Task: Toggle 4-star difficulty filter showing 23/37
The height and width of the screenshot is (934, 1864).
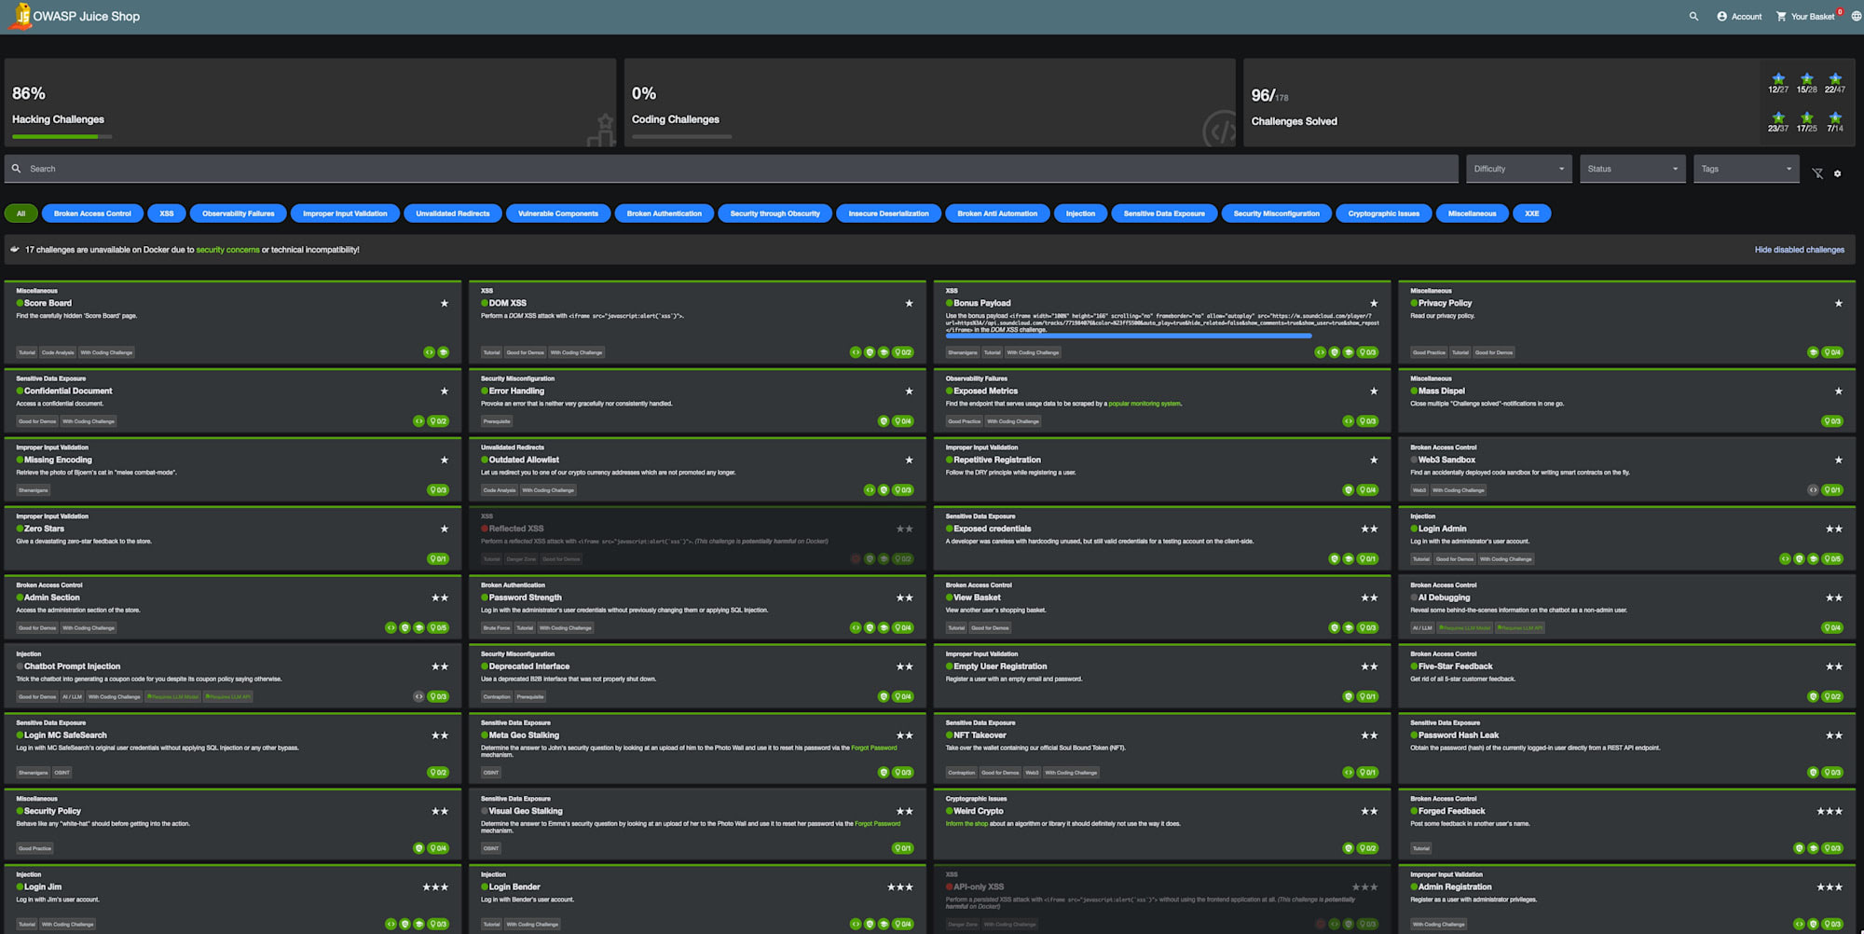Action: [1778, 122]
